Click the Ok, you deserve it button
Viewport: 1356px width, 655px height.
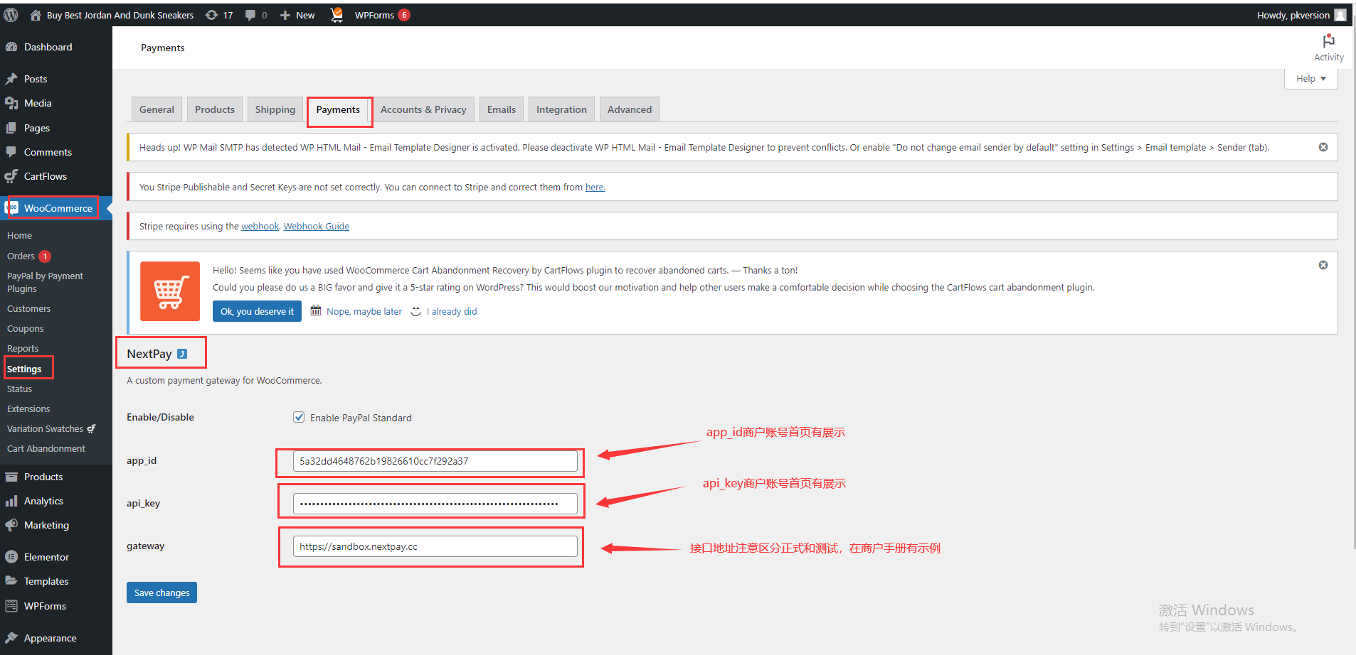tap(257, 311)
